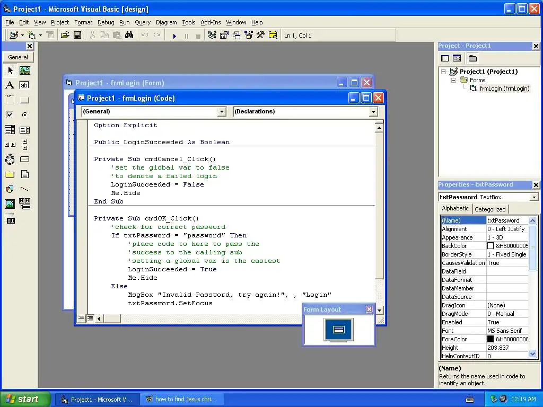The width and height of the screenshot is (543, 407).
Task: Select the Image control tool
Action: coord(10,204)
